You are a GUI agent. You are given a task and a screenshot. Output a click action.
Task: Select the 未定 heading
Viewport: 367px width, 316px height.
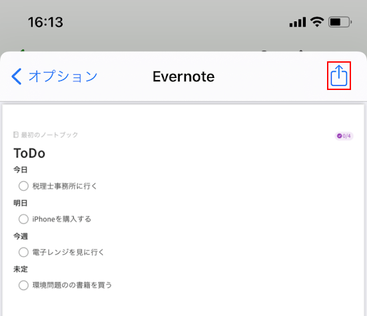21,269
